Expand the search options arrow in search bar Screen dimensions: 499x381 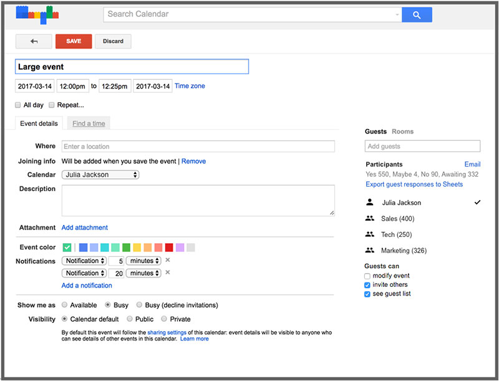click(397, 14)
